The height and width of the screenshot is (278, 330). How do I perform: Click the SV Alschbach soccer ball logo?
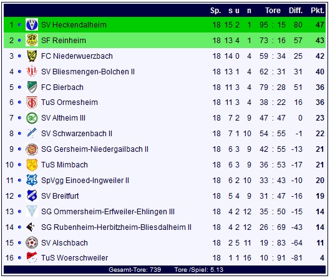click(x=32, y=243)
